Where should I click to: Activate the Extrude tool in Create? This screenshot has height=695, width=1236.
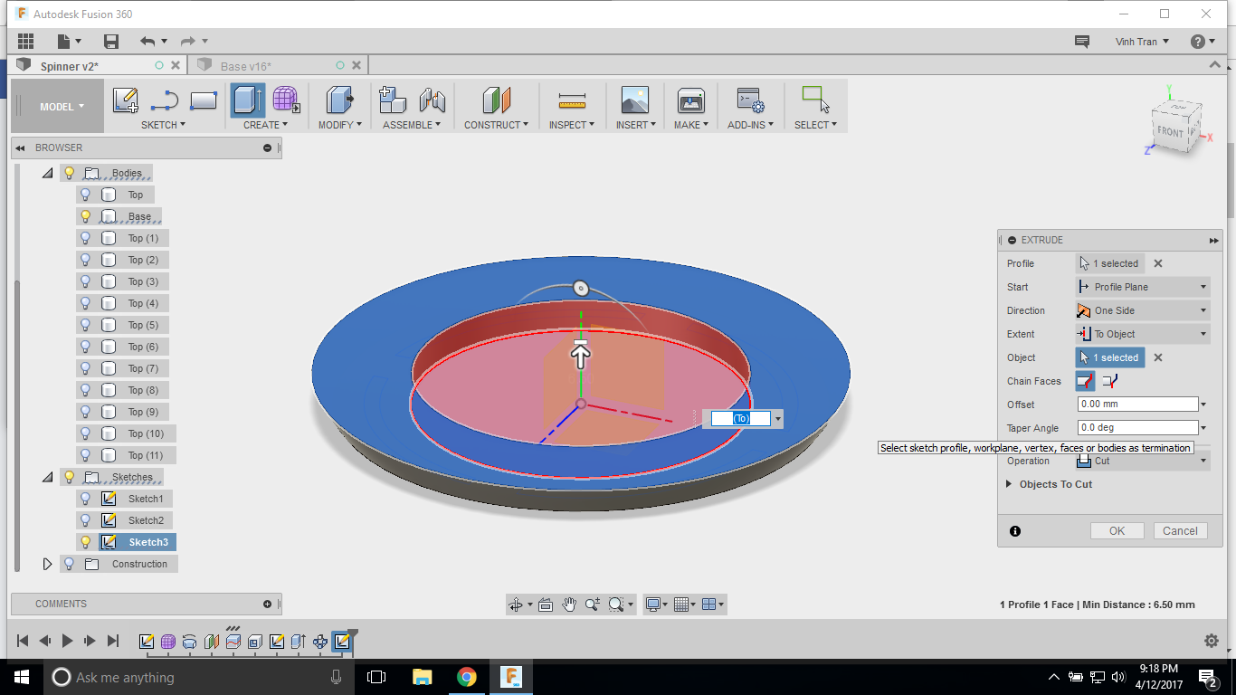tap(248, 100)
